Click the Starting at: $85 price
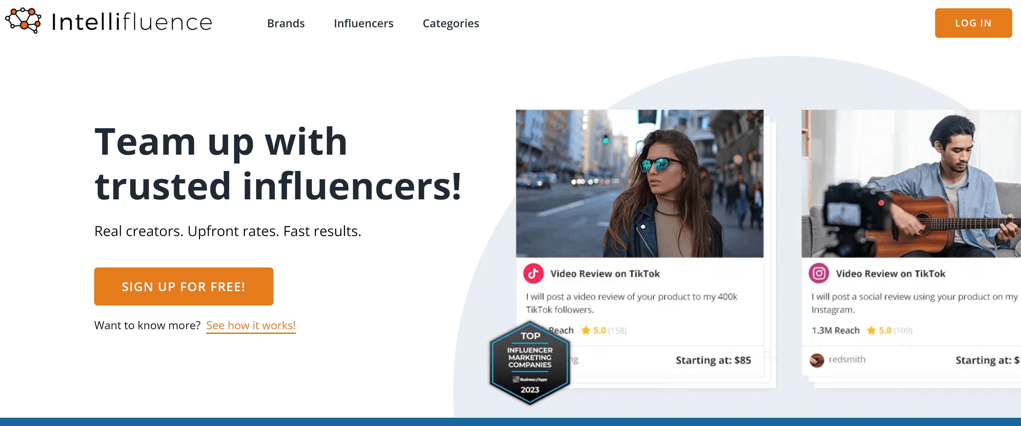Screen dimensions: 1021x426 click(x=713, y=360)
